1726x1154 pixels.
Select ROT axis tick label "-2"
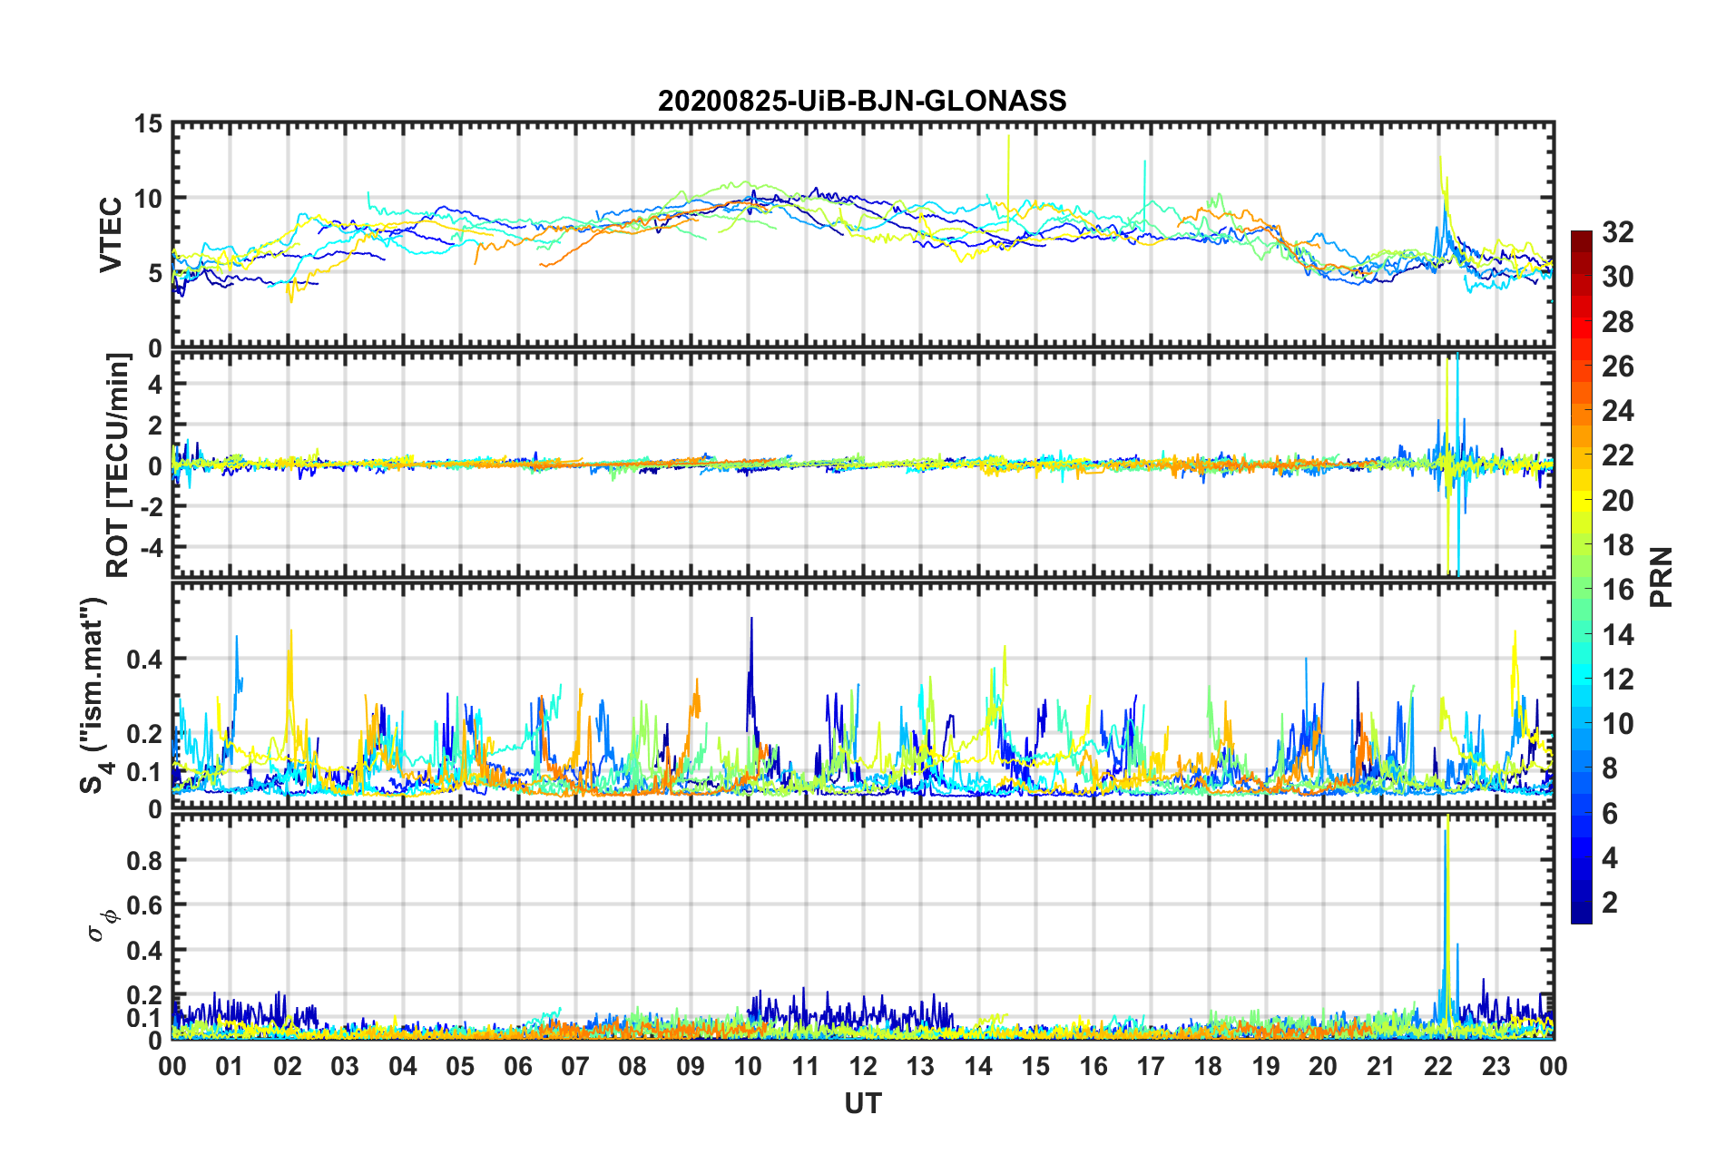(152, 506)
